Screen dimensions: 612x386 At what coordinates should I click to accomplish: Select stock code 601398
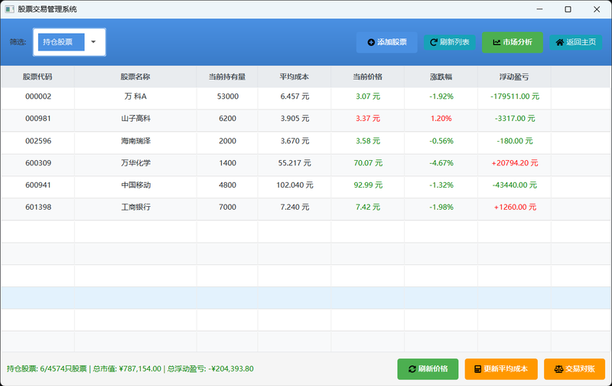38,207
